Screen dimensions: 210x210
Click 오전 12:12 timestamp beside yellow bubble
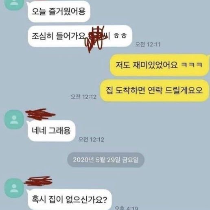[x=84, y=97]
